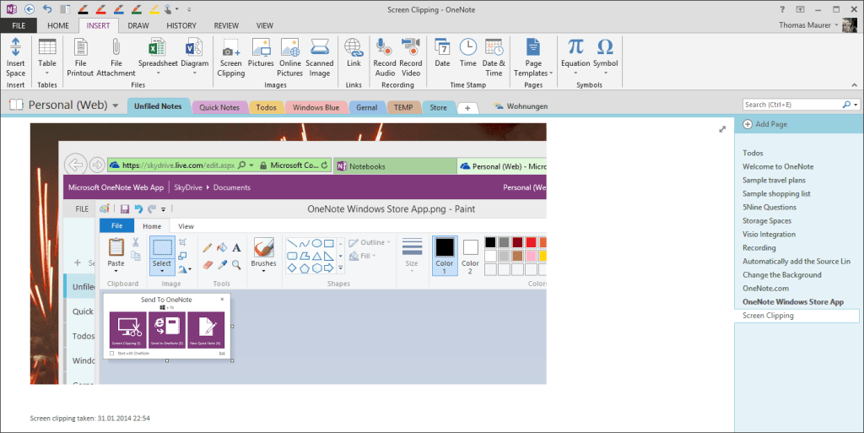Switch to the HOME tab

click(x=58, y=25)
